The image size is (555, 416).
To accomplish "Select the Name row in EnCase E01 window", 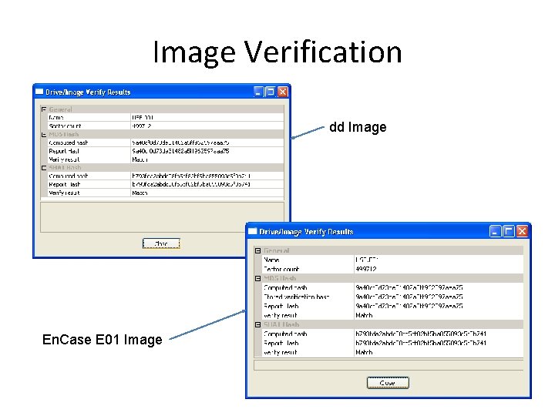I will coord(392,260).
